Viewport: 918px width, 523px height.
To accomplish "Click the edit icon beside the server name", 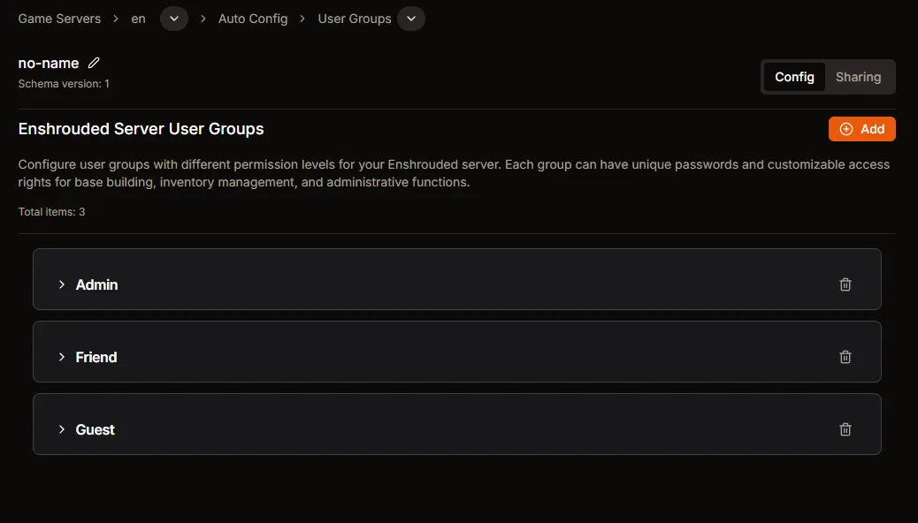I will point(93,62).
